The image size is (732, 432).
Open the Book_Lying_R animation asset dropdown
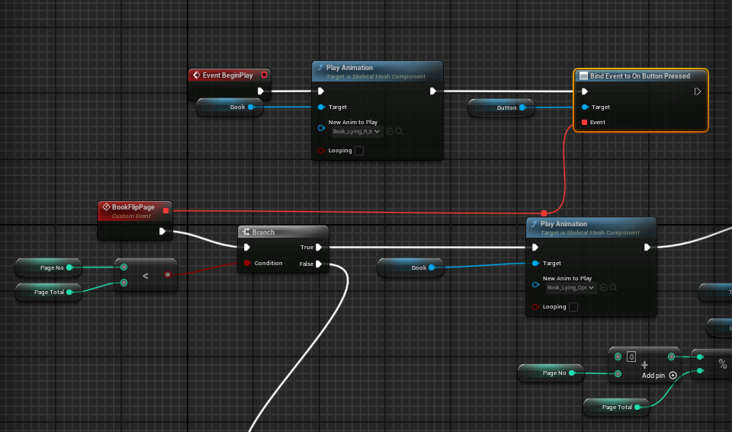357,132
